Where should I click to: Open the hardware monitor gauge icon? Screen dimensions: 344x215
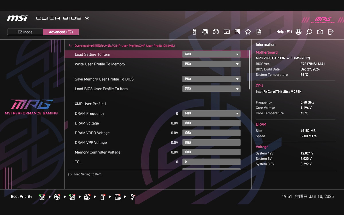click(216, 32)
